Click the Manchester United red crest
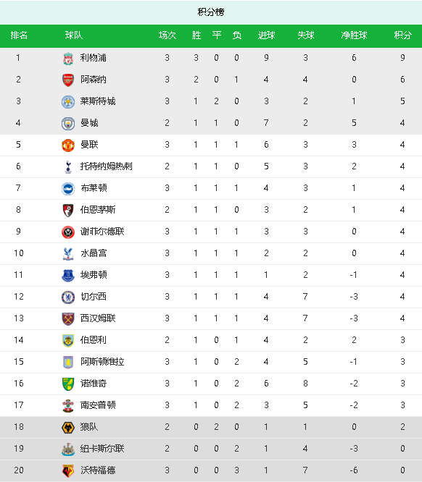 point(67,145)
